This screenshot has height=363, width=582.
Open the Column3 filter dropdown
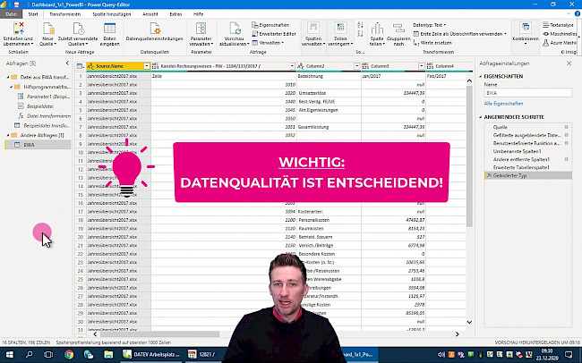422,66
